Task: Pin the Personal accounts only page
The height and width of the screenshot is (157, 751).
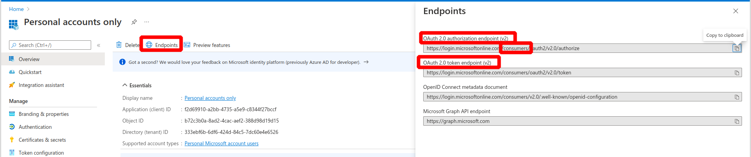Action: point(134,22)
